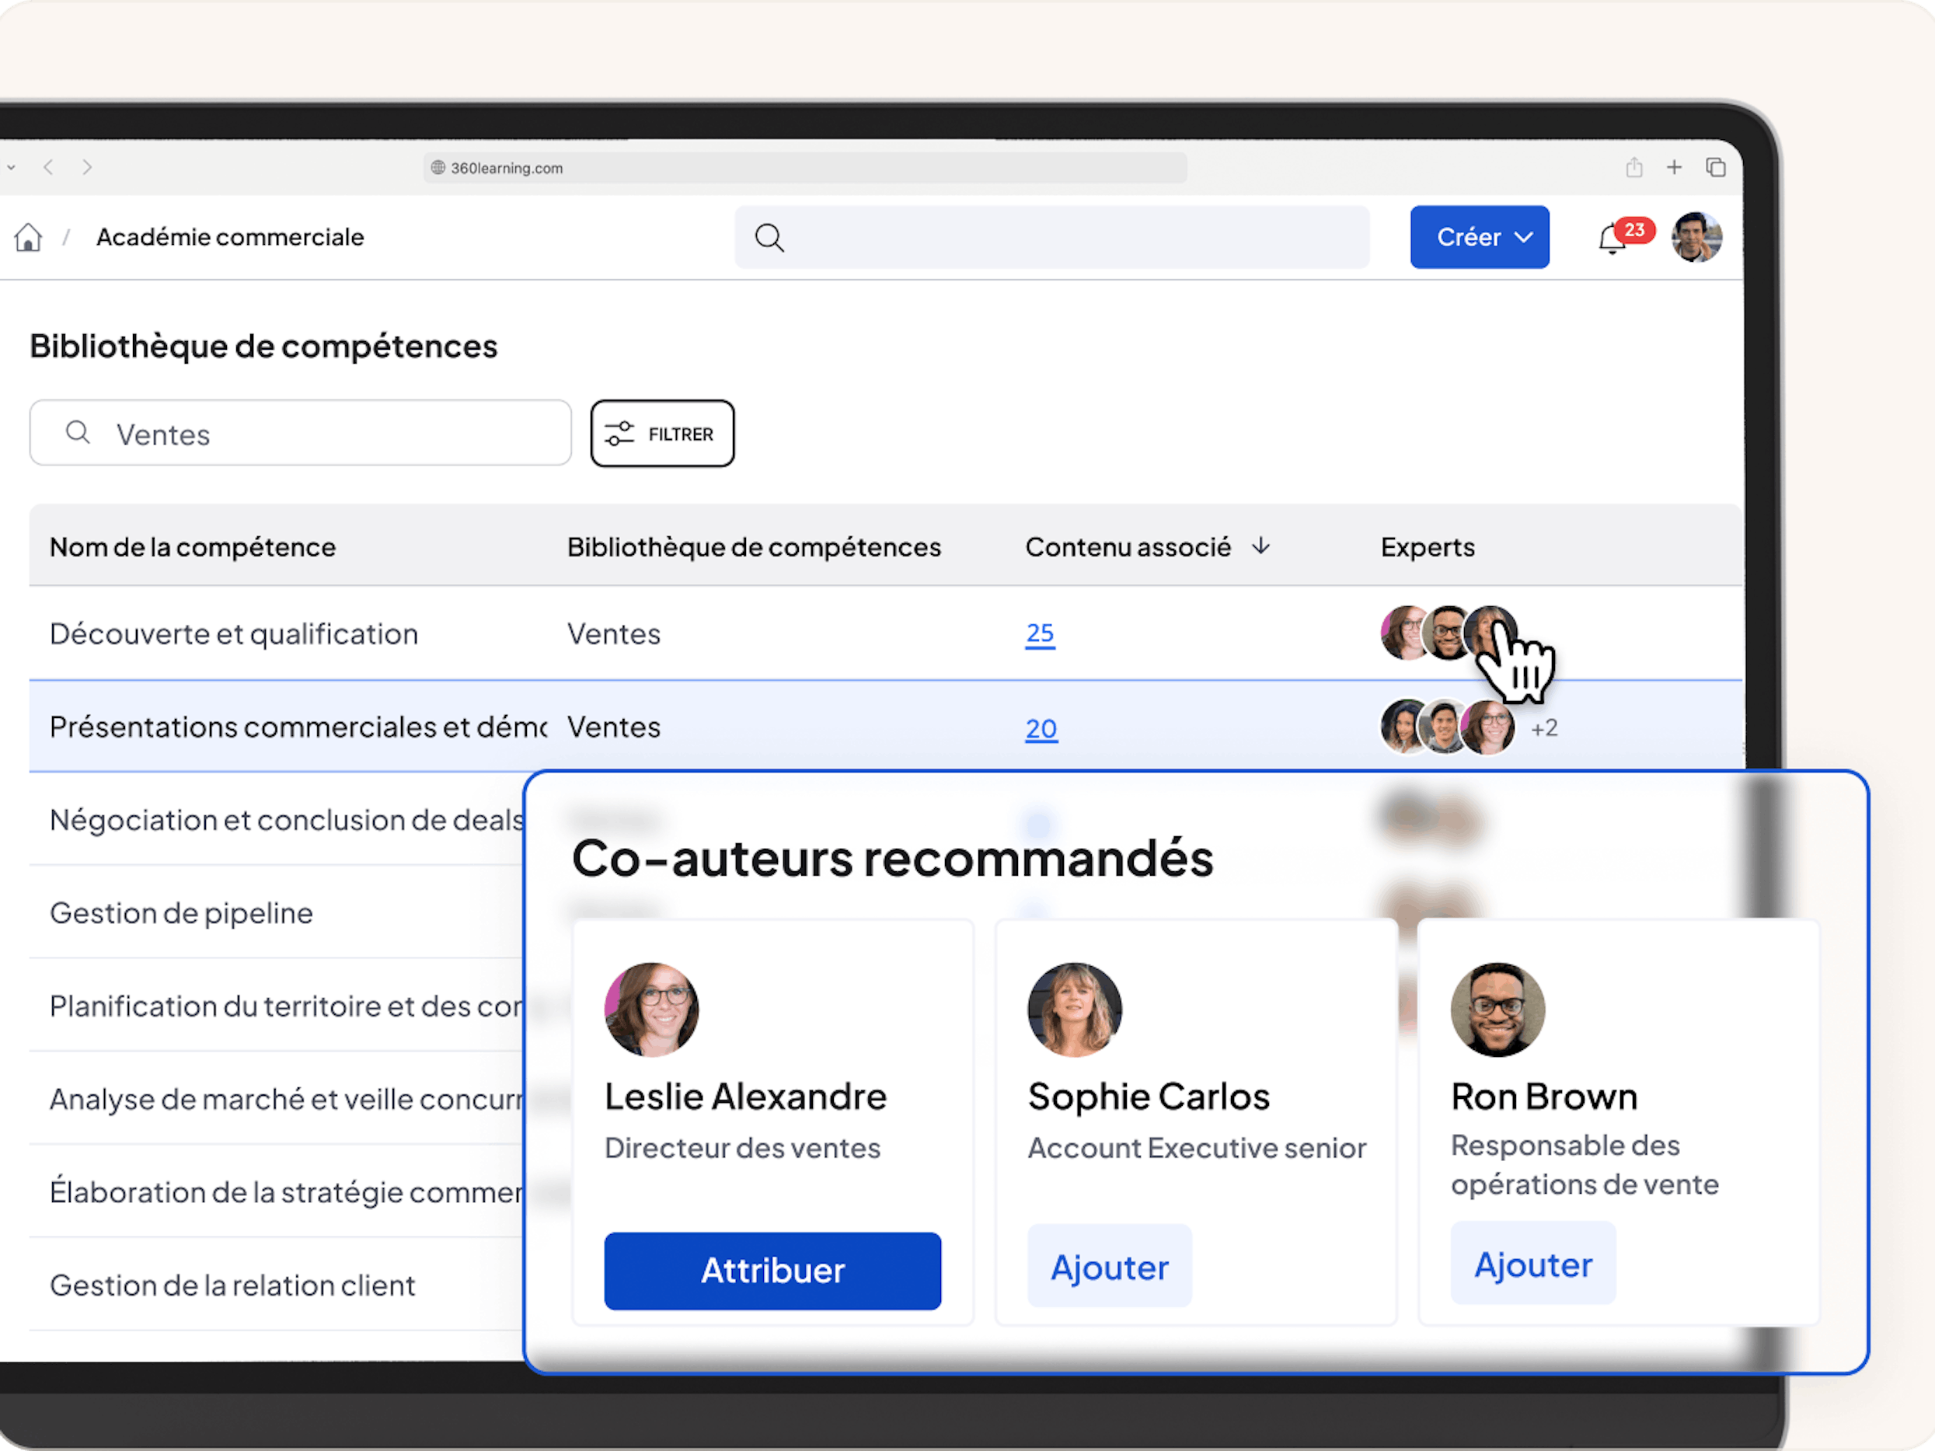Click the magnifier in the top search bar
The image size is (1935, 1451).
[769, 237]
